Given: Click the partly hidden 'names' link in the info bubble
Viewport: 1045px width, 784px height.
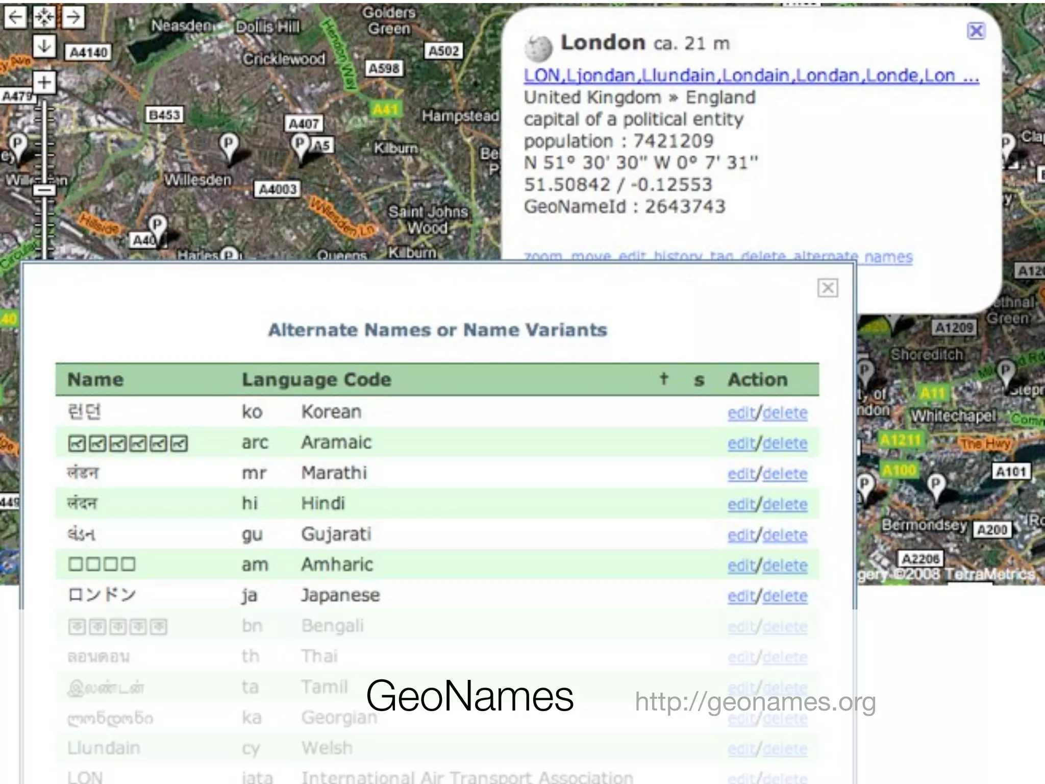Looking at the screenshot, I should click(888, 257).
